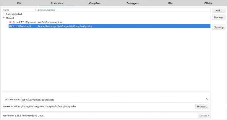Sort by the qmake Location column header
Image resolution: width=227 pixels, height=120 pixels.
pyautogui.click(x=124, y=10)
